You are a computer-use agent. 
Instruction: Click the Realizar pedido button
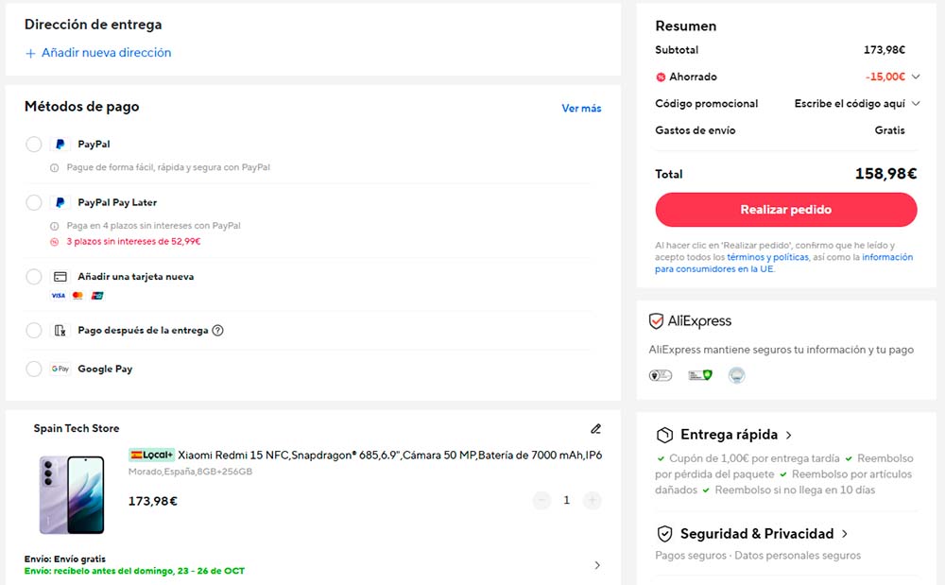(785, 210)
